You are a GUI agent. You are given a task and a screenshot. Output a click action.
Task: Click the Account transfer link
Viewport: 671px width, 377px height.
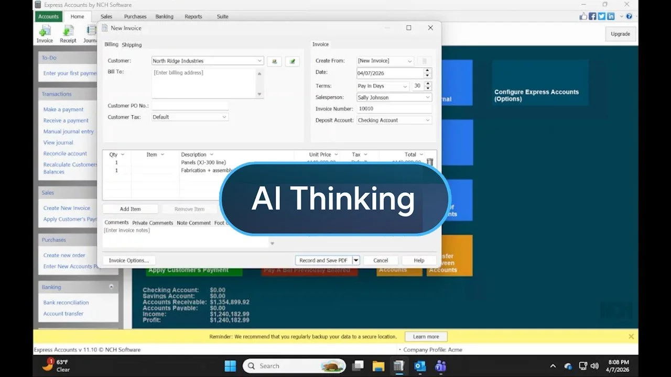click(x=63, y=314)
